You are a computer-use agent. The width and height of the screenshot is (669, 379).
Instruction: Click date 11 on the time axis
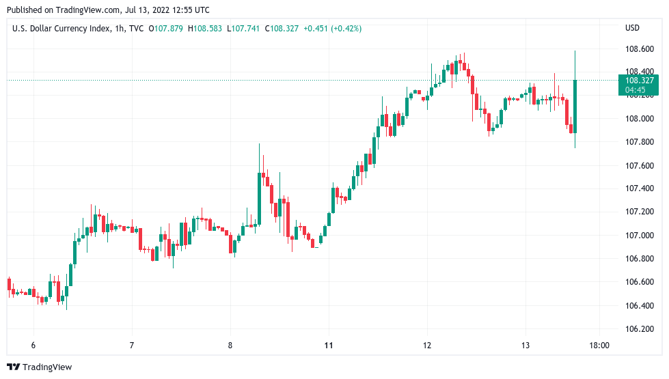coord(329,346)
